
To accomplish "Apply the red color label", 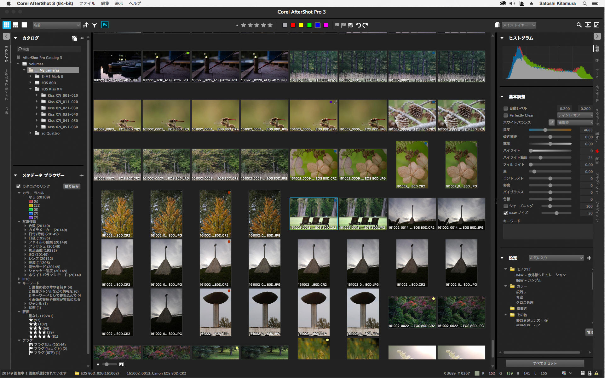I will pos(293,25).
